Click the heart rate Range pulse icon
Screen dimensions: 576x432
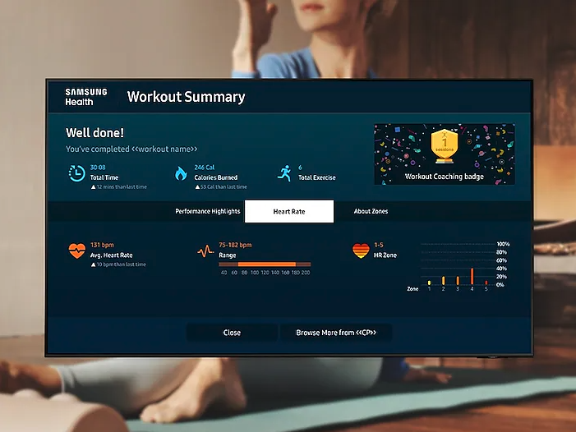(205, 251)
